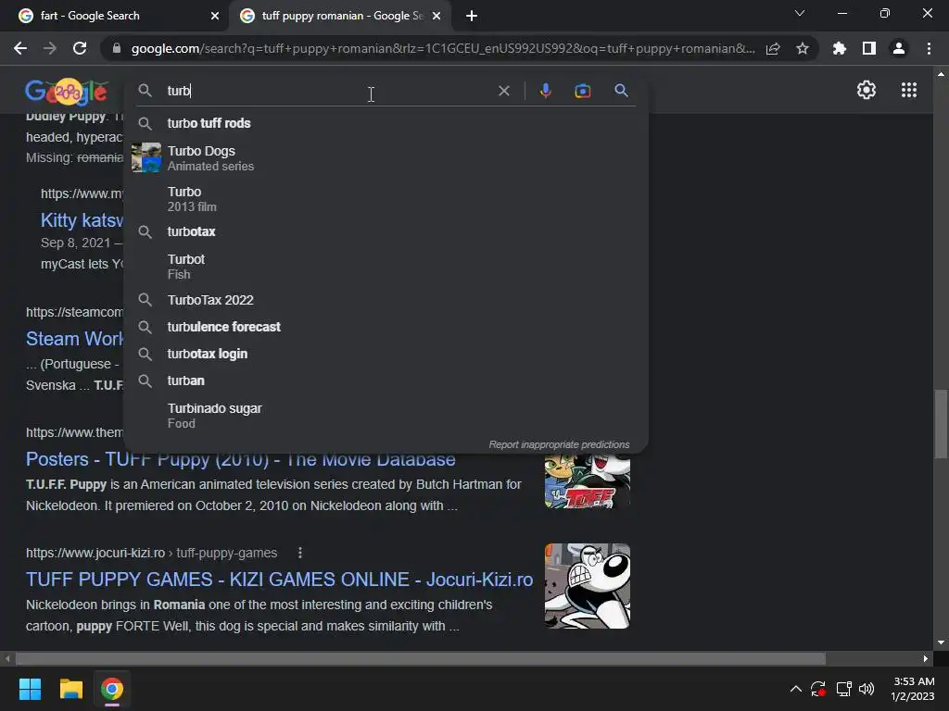
Task: Go back to the previous page
Action: tap(20, 48)
